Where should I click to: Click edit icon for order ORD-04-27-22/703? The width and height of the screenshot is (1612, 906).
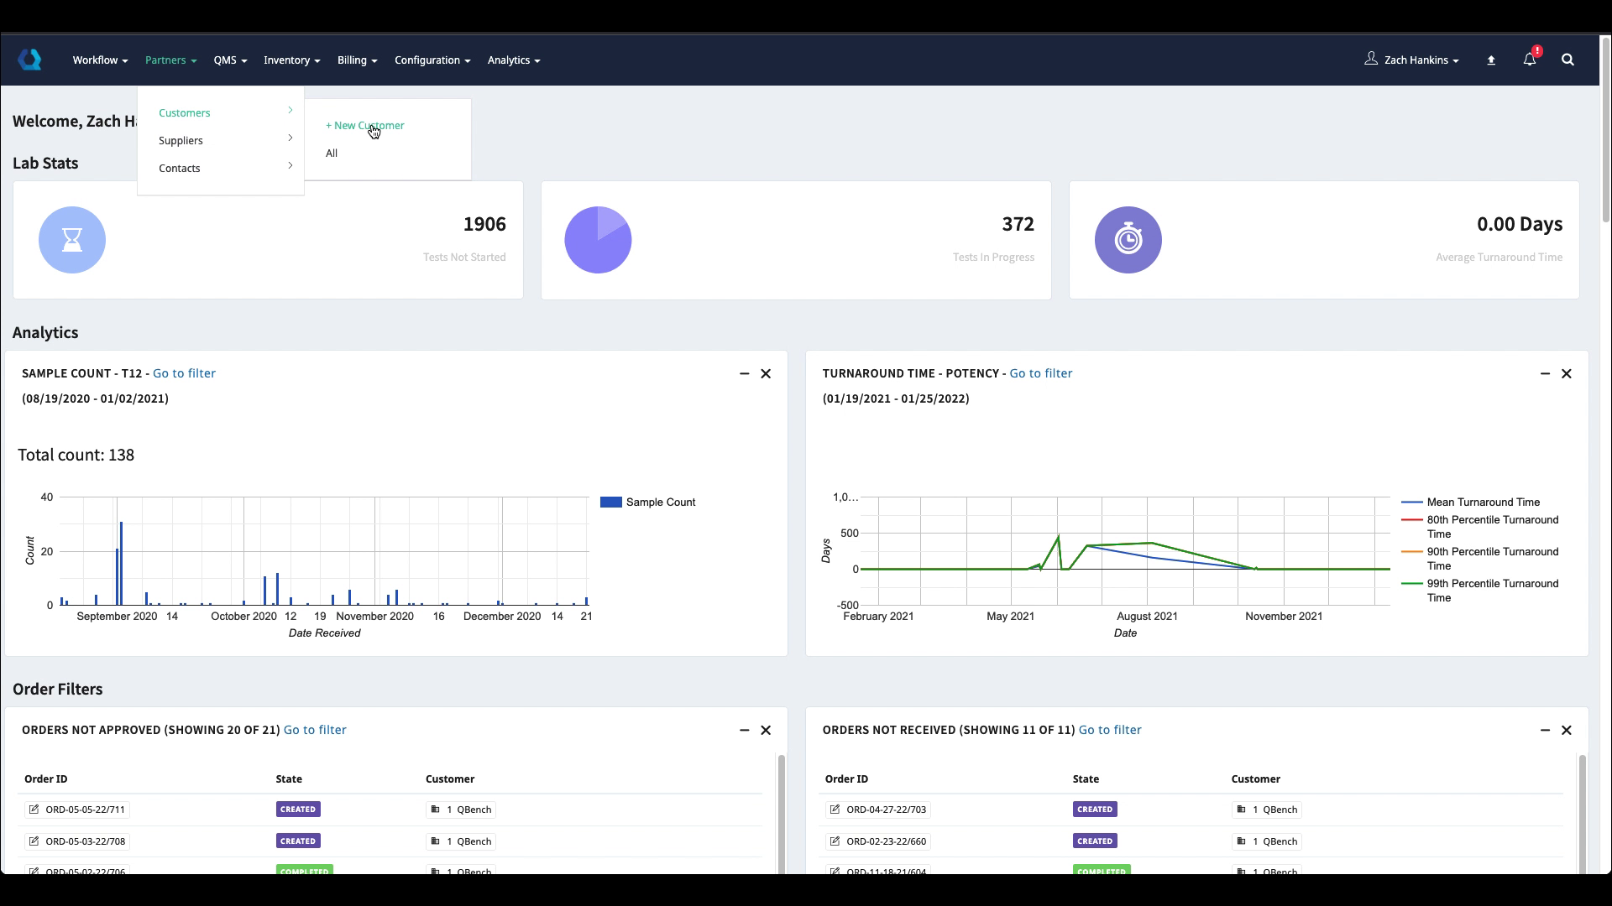(x=835, y=810)
